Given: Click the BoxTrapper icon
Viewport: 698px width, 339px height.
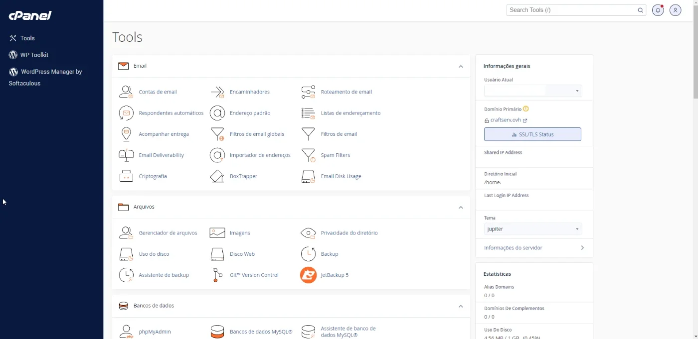Looking at the screenshot, I should (217, 176).
